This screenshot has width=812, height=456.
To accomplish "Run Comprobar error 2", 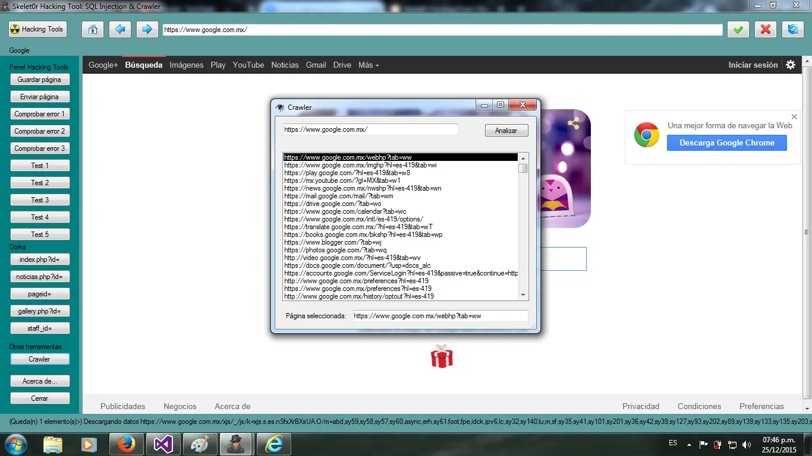I will click(x=40, y=131).
